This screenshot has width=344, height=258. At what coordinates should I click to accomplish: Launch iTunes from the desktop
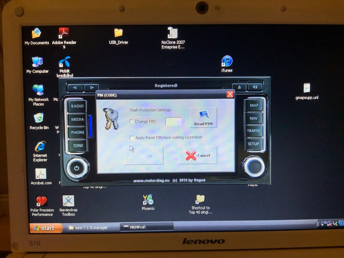coord(227,64)
